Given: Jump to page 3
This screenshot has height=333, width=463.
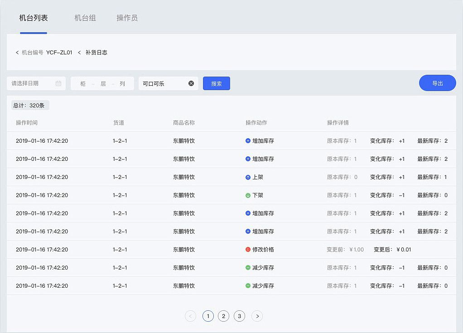Looking at the screenshot, I should 239,316.
